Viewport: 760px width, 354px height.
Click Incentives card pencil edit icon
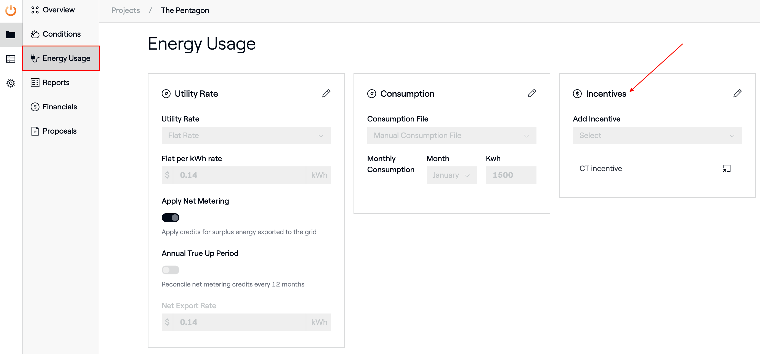pos(737,93)
